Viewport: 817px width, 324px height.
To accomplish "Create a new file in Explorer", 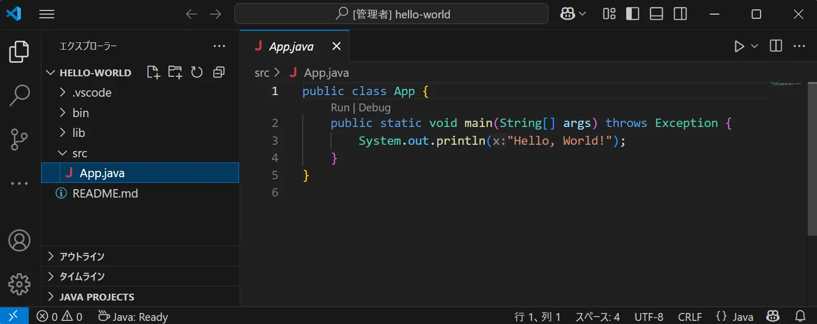I will tap(153, 73).
